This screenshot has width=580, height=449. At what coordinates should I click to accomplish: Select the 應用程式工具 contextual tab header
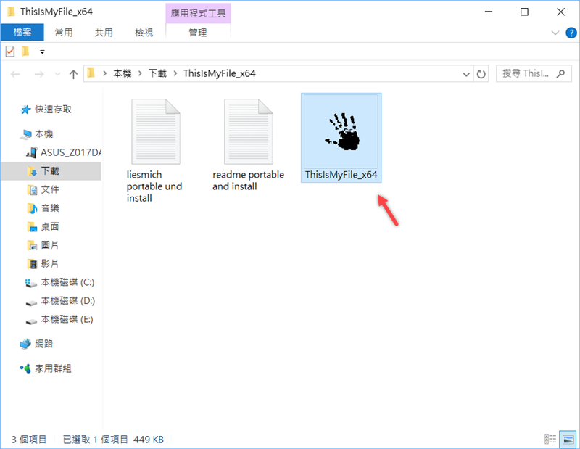(x=198, y=13)
